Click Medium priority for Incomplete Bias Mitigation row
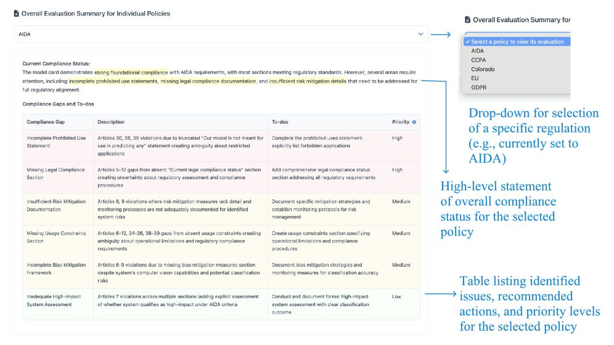This screenshot has height=345, width=614. (x=401, y=265)
